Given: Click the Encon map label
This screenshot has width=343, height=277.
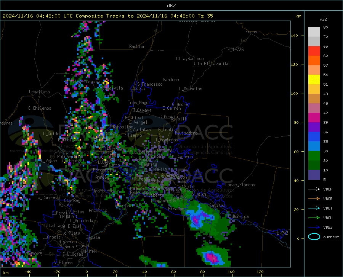Looking at the screenshot, I should click(251, 32).
